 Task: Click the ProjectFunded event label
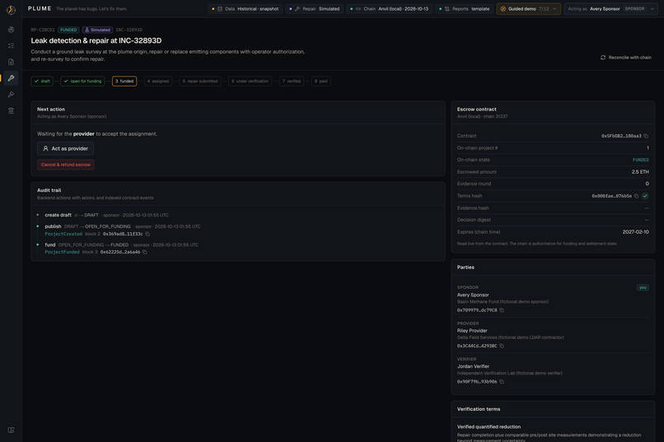pyautogui.click(x=63, y=252)
